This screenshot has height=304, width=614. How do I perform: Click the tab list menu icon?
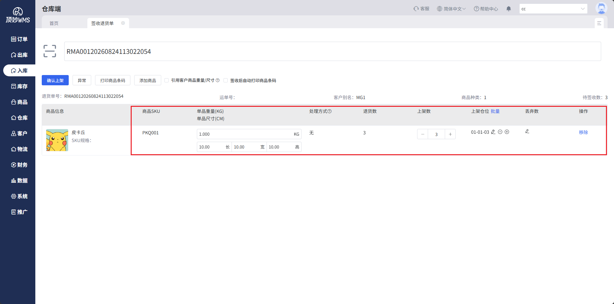(599, 23)
